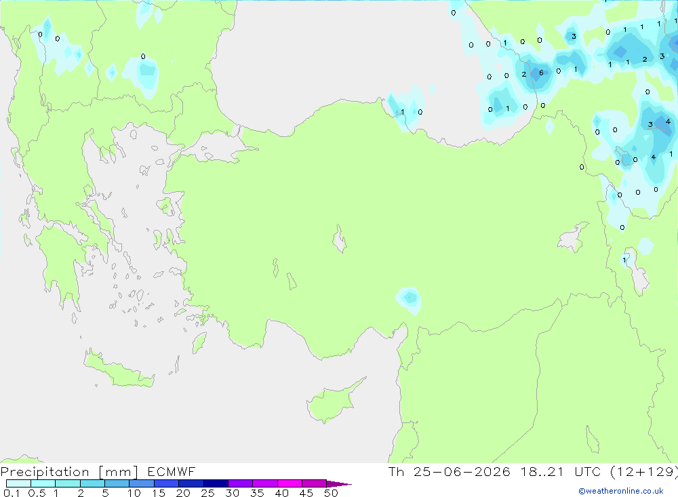The width and height of the screenshot is (678, 497).
Task: Click the isolated rain patch in southern Turkey
Action: pos(408,300)
